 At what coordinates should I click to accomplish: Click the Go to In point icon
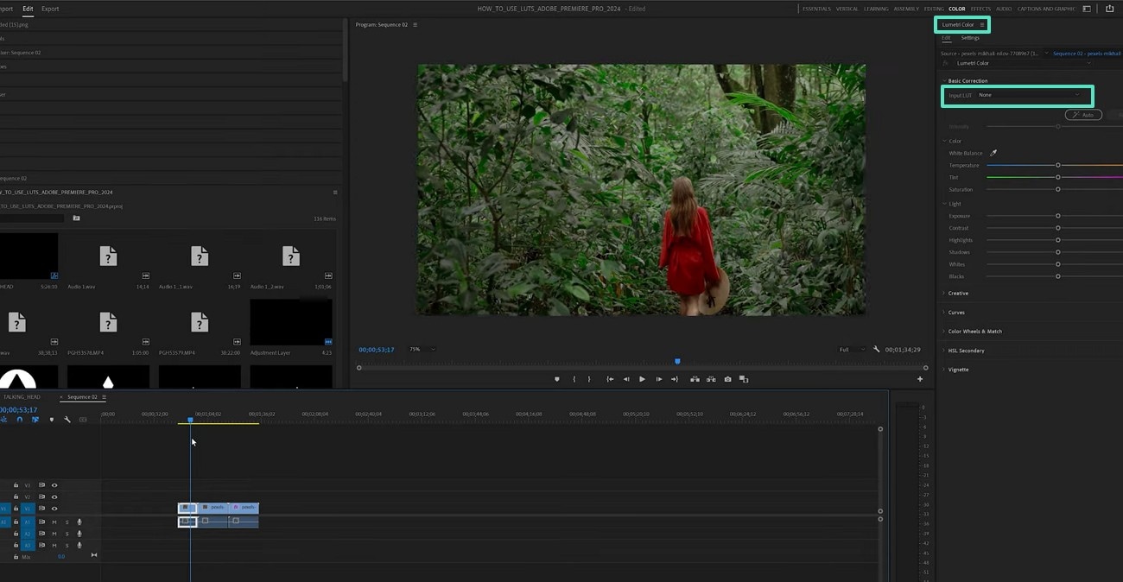(x=610, y=379)
